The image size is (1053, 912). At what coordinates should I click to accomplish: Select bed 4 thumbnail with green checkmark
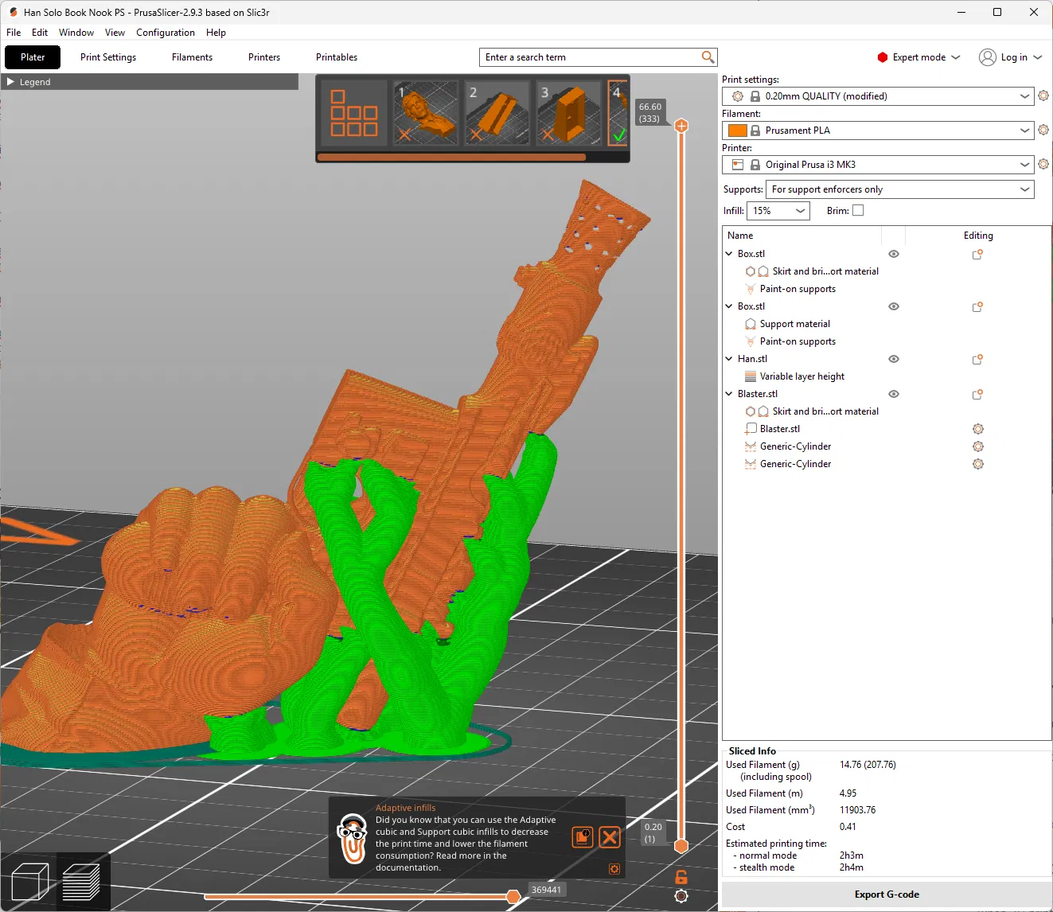618,113
